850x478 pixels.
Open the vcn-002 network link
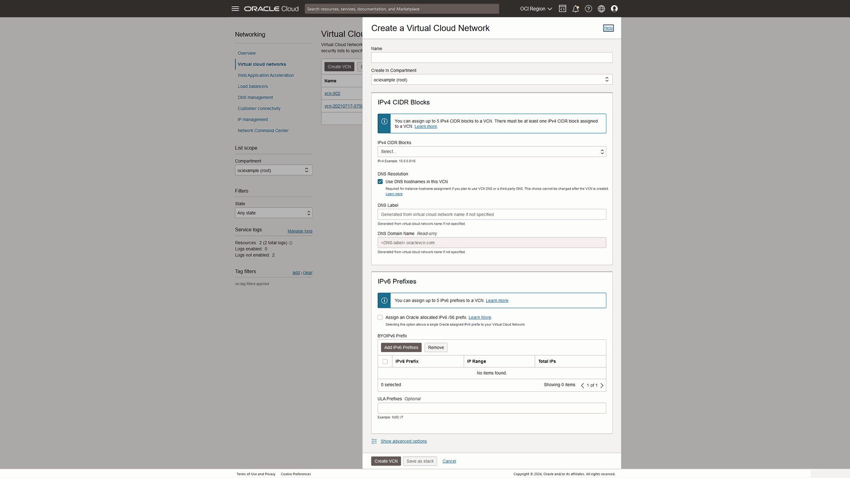pos(332,93)
